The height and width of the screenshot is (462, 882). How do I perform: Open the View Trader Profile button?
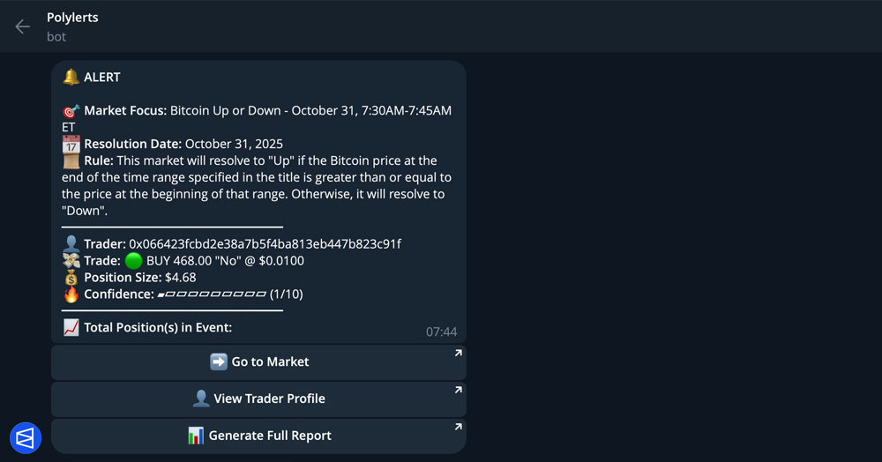[x=258, y=399]
